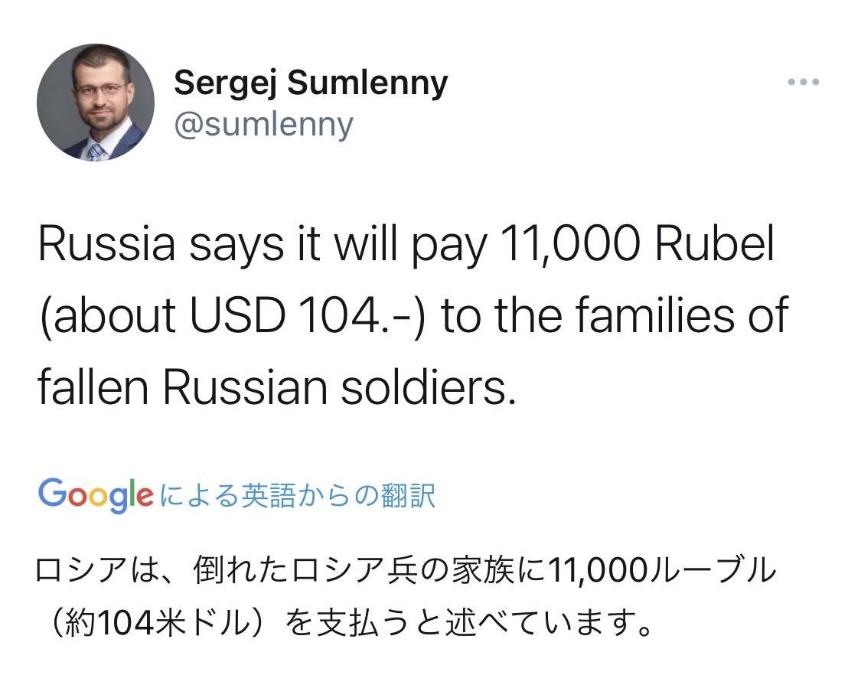The image size is (861, 675).
Task: Tap the @sumlenny handle
Action: point(263,124)
